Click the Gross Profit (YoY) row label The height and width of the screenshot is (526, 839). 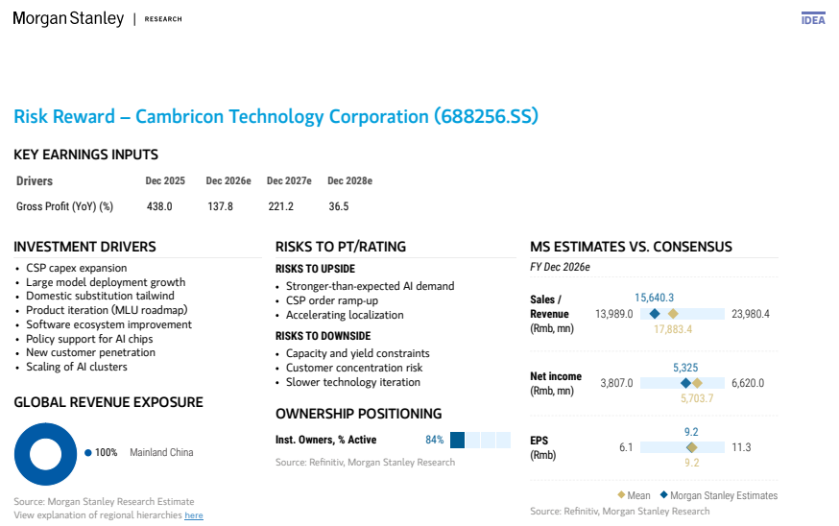coord(64,206)
